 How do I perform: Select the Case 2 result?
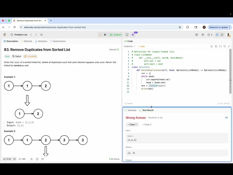coord(147,125)
